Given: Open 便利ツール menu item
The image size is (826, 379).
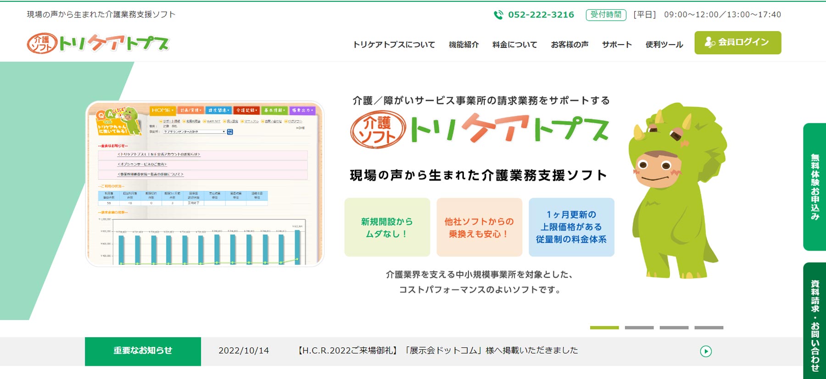Looking at the screenshot, I should 664,45.
